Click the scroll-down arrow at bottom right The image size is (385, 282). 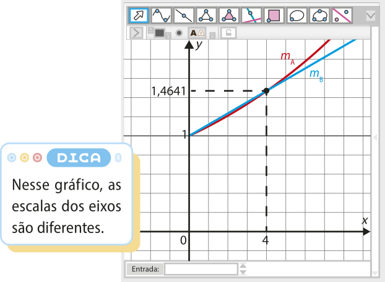pos(375,273)
